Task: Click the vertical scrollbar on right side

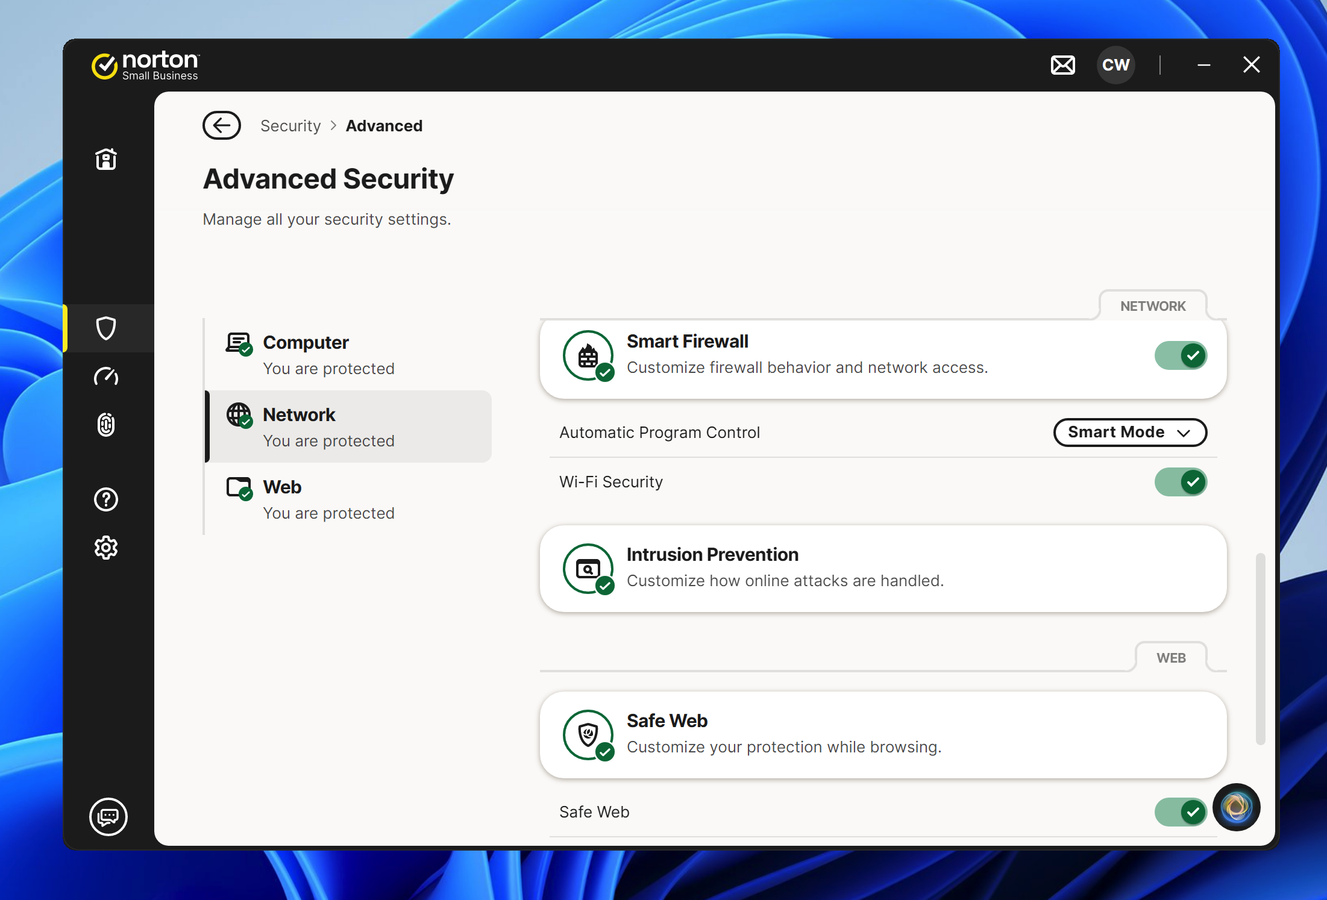Action: [1260, 648]
